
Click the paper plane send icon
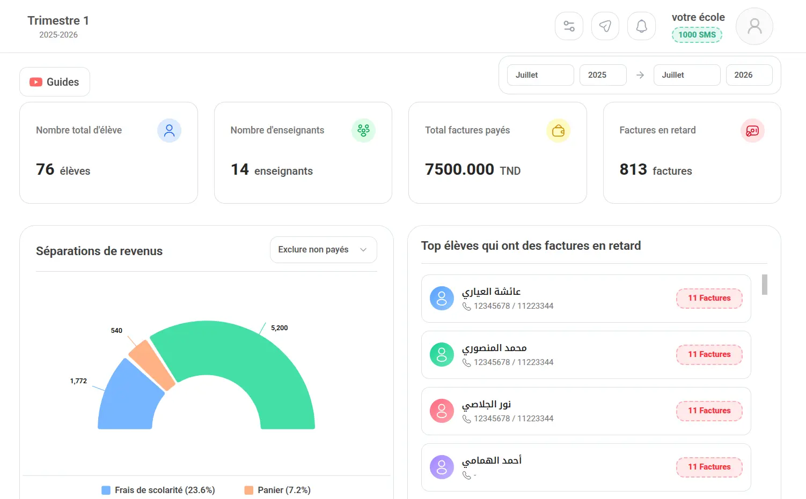pos(605,26)
